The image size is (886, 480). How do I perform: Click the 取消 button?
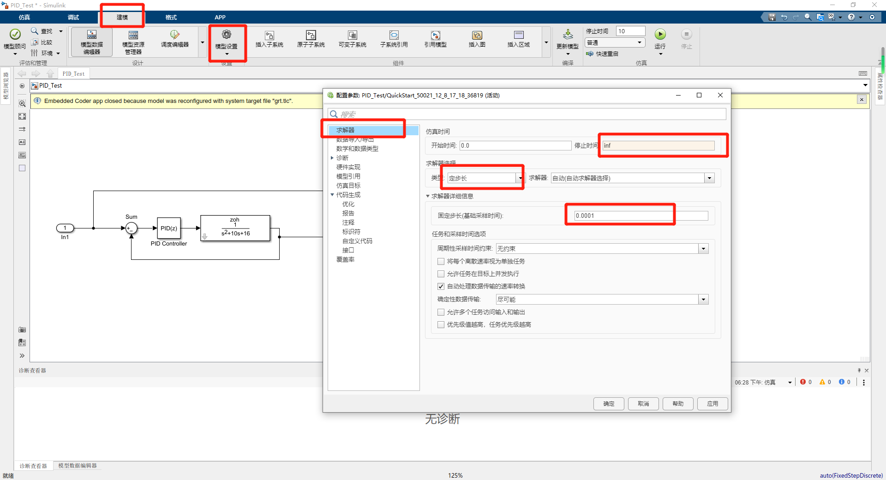click(643, 404)
